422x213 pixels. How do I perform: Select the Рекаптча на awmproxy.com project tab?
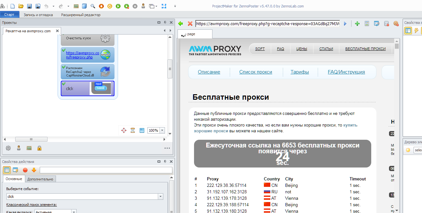coord(28,31)
